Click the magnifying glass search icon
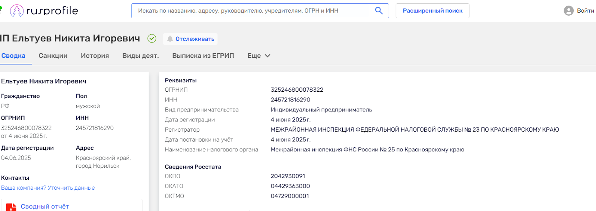 (379, 11)
